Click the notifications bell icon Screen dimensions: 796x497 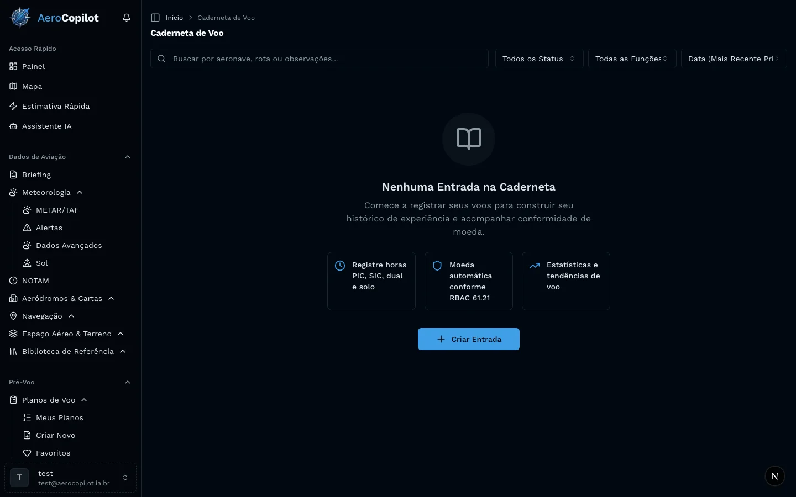(x=127, y=18)
